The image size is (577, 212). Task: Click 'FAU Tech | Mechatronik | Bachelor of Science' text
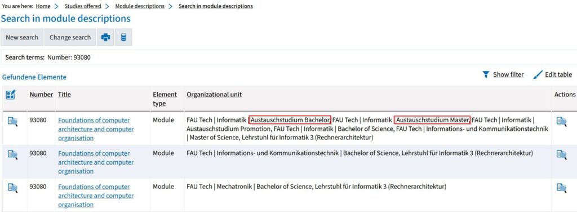[248, 187]
